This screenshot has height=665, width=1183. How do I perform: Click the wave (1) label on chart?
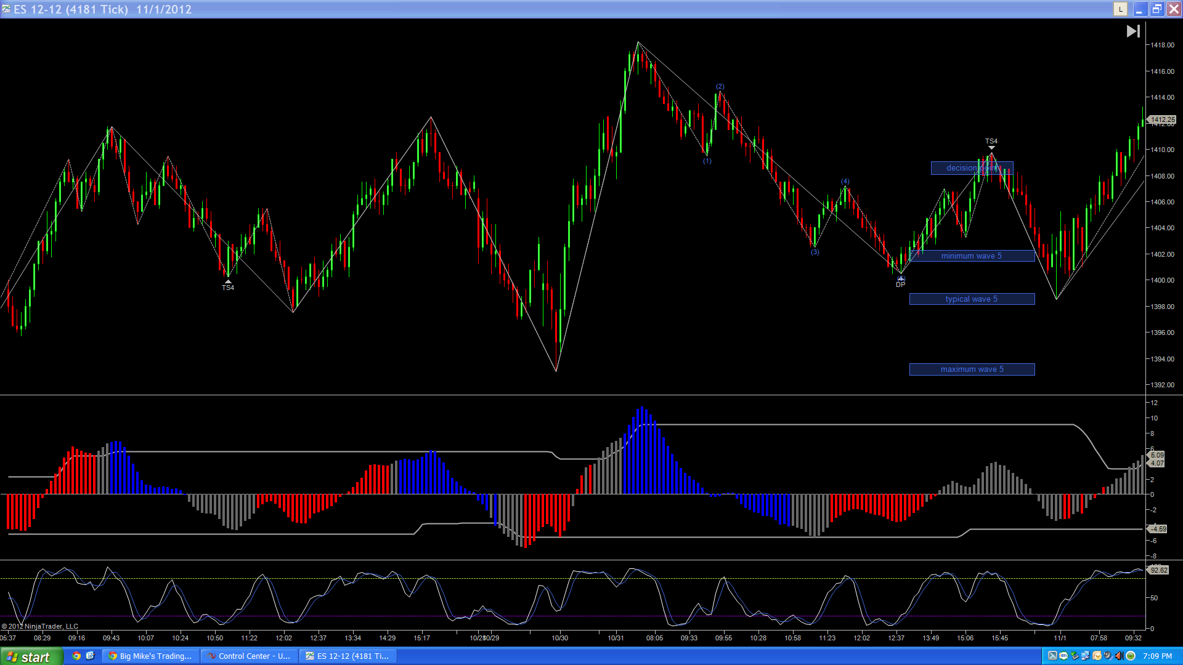pos(707,161)
